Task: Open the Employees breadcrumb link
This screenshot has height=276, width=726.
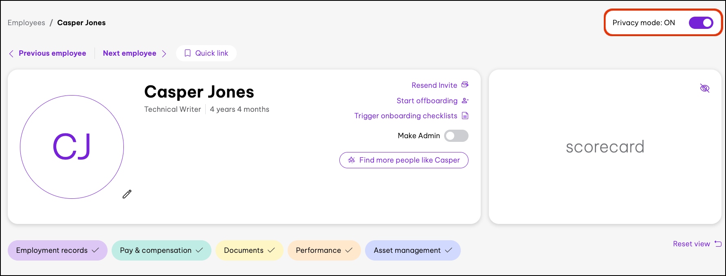Action: pyautogui.click(x=26, y=23)
